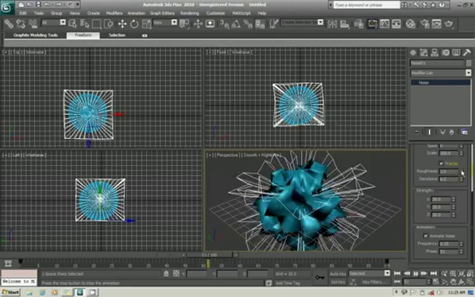Open the Hierarchy command panel tab
The image size is (475, 297).
(x=435, y=53)
